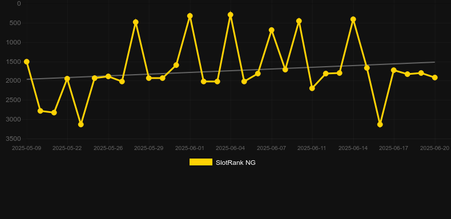Click the 2025-05-09 x-axis date label

(26, 148)
